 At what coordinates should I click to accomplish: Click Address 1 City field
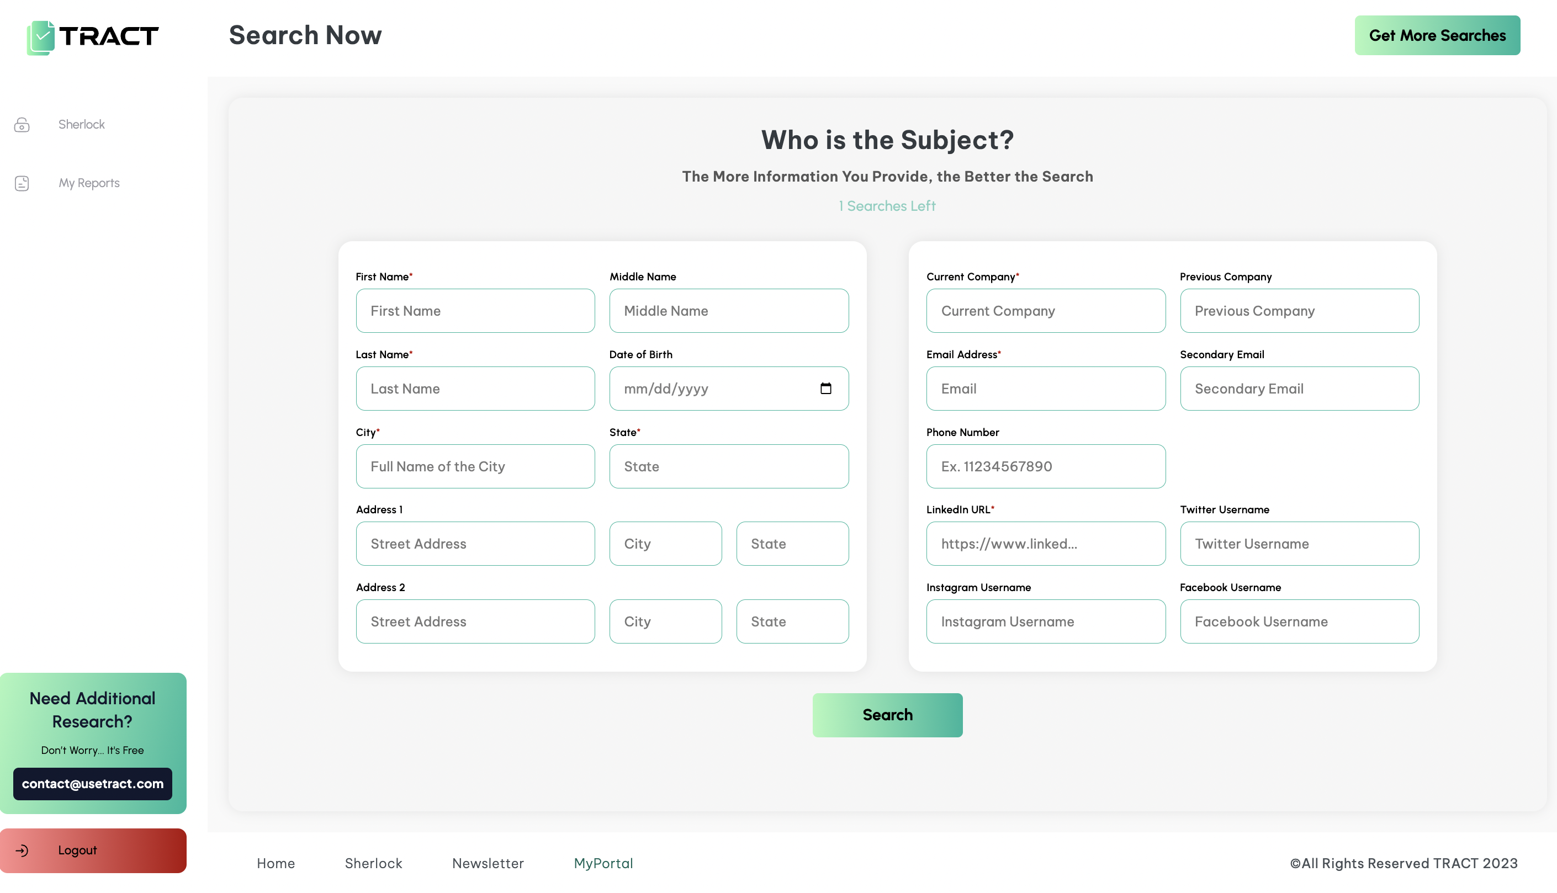pos(665,544)
